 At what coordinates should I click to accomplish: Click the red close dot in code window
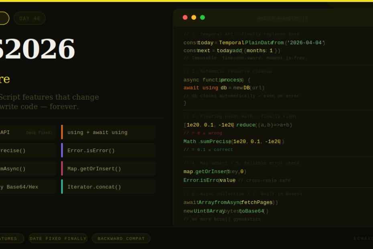point(185,17)
